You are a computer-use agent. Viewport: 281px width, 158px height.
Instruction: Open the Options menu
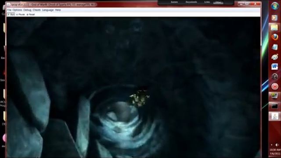click(17, 10)
